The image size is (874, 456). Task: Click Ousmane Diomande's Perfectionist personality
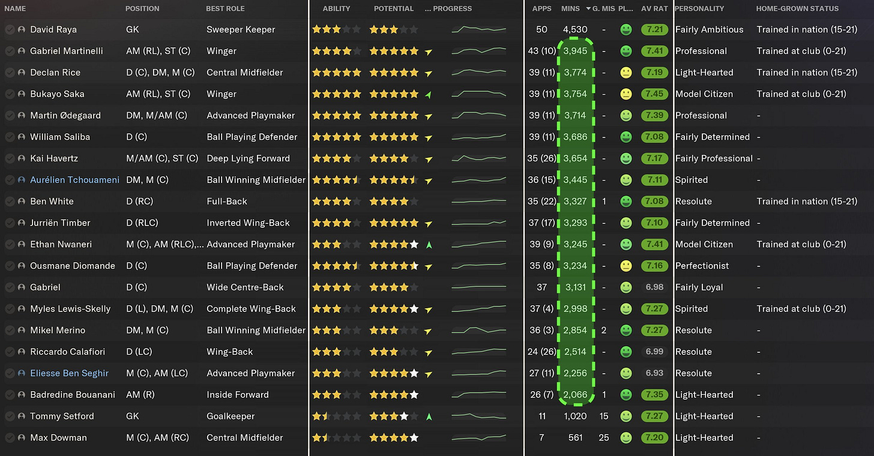[702, 266]
